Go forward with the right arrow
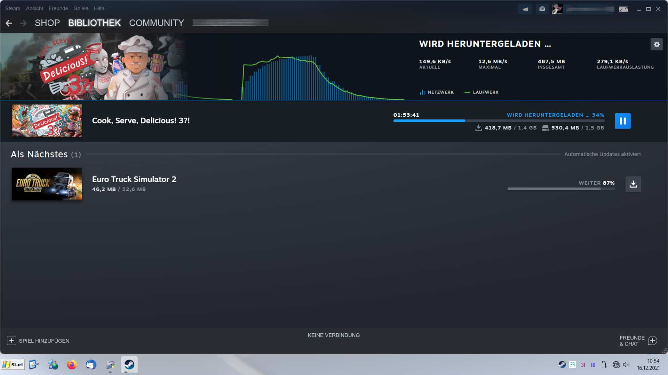Screen dimensions: 668x375 [23, 23]
